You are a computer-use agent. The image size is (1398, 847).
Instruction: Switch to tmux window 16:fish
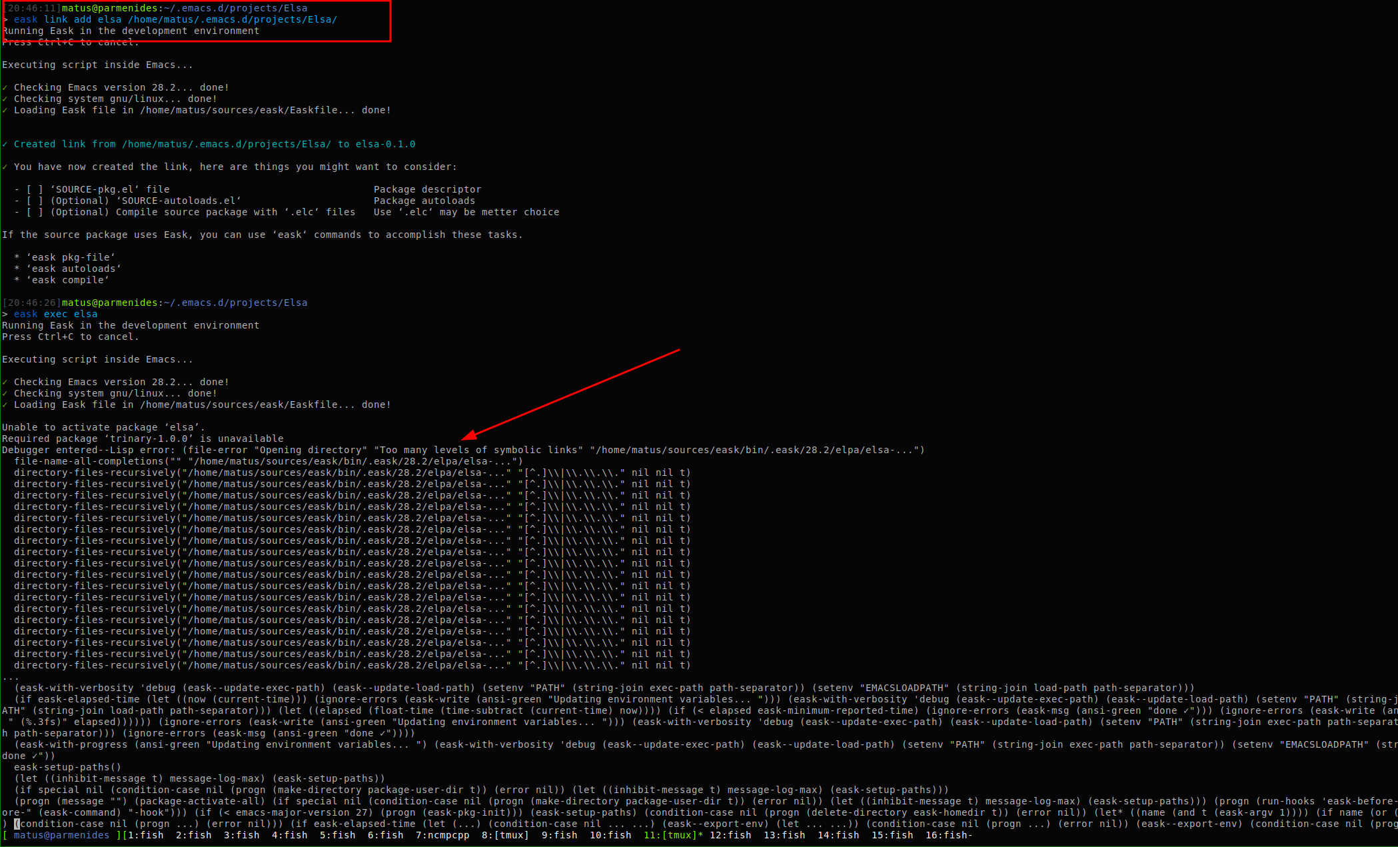point(948,835)
